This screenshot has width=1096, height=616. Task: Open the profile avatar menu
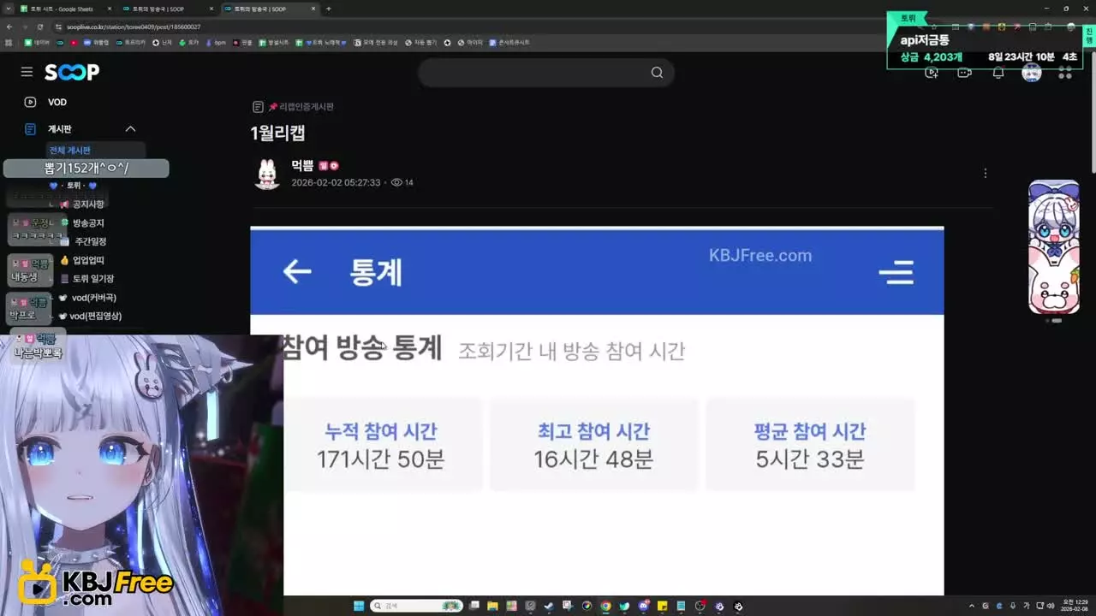click(1032, 73)
